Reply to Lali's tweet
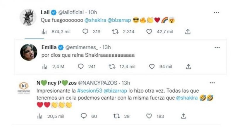 pyautogui.click(x=85, y=32)
